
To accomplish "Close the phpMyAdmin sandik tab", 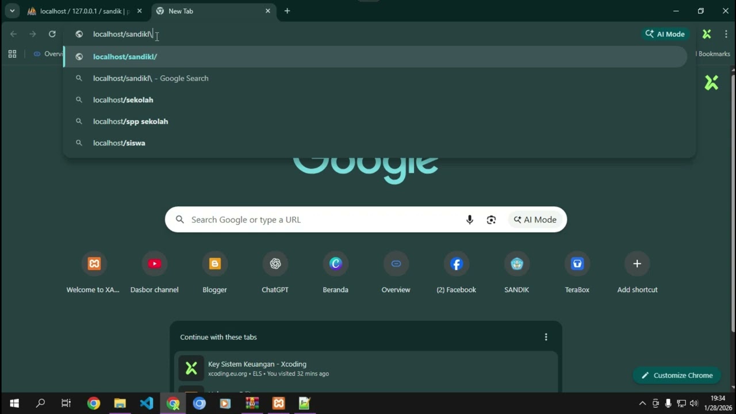I will tap(139, 11).
